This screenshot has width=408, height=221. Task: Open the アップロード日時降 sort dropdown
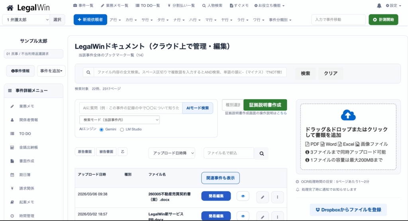tap(172, 153)
